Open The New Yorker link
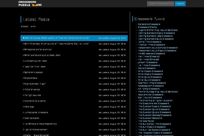204x136 pixels. (146, 121)
